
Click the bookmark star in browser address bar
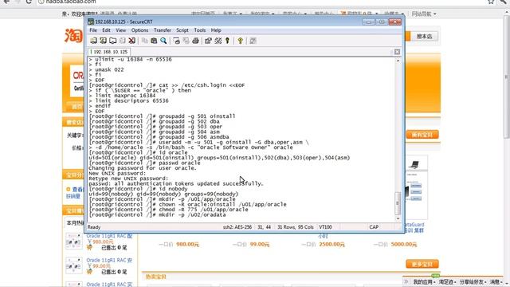[491, 2]
